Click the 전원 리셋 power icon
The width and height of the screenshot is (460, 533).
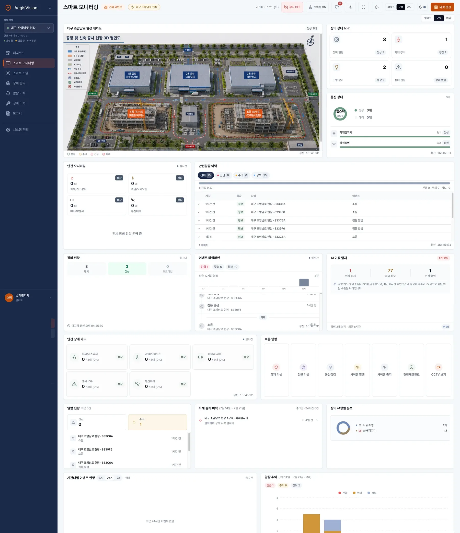303,367
